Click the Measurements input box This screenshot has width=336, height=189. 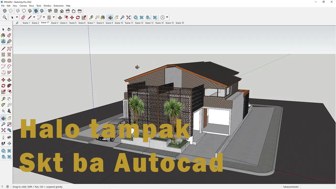318,187
